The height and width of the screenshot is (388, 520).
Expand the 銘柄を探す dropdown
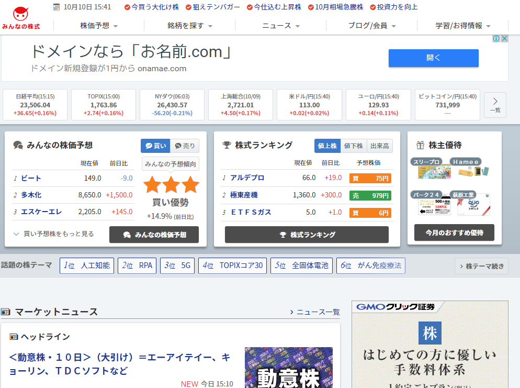pos(190,26)
